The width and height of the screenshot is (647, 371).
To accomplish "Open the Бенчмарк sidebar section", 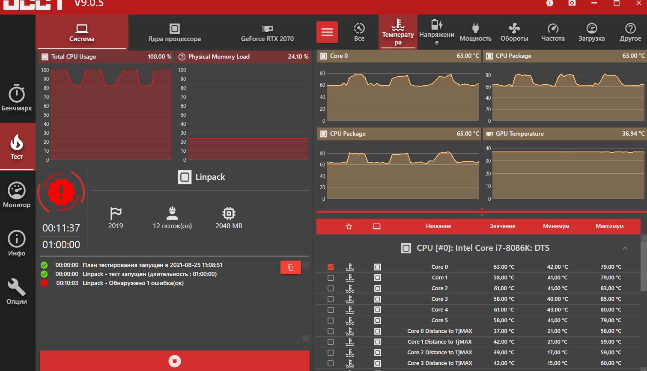I will tap(17, 98).
